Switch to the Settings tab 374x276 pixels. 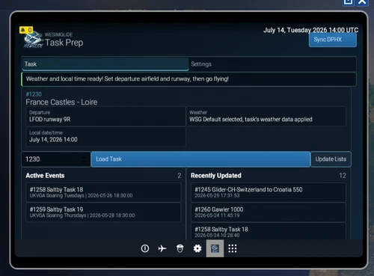coord(272,64)
